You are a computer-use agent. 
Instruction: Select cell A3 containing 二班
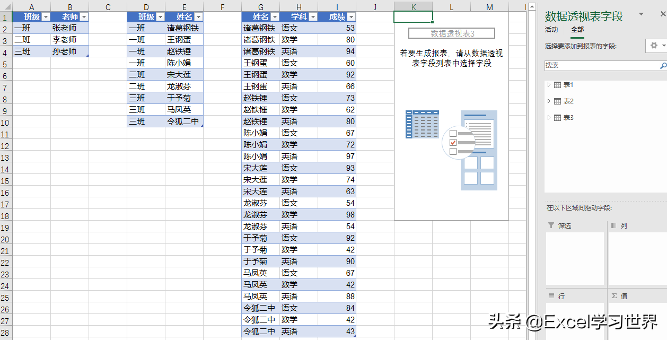point(32,39)
